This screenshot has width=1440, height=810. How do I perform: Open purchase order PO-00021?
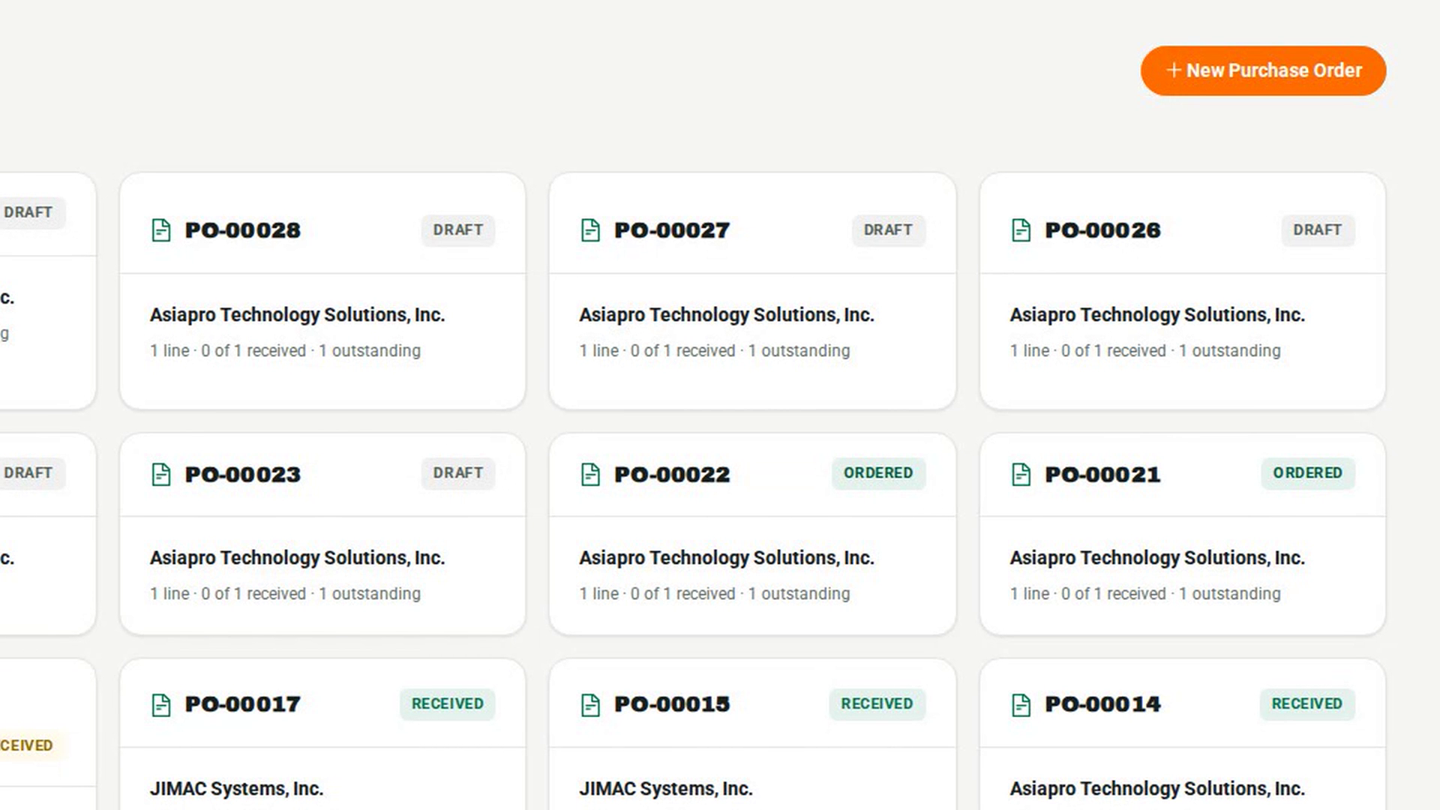(x=1102, y=475)
